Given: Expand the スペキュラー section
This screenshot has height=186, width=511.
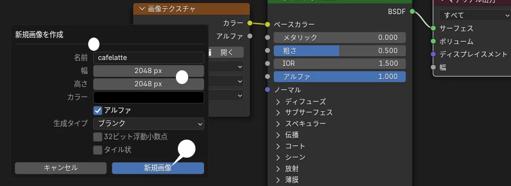Looking at the screenshot, I should [x=278, y=124].
